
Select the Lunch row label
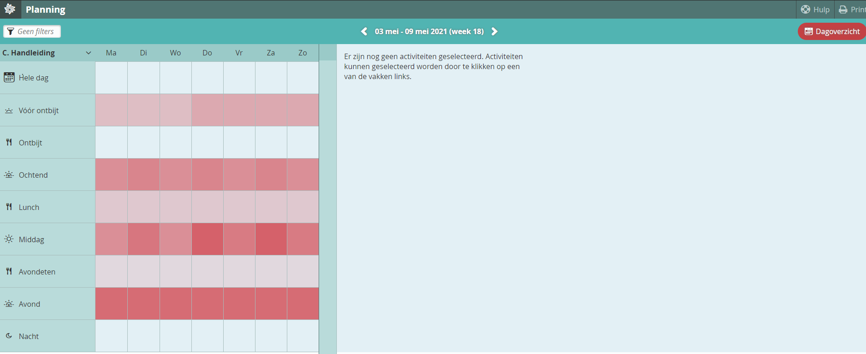[29, 207]
